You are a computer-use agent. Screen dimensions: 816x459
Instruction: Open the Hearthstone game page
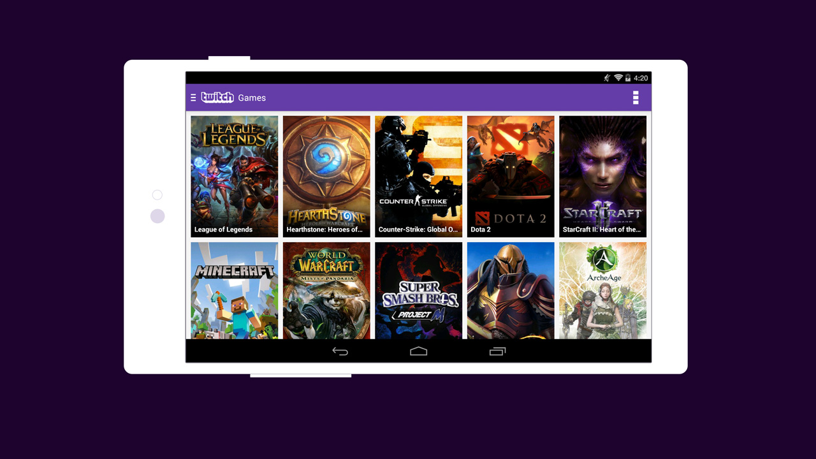(326, 176)
